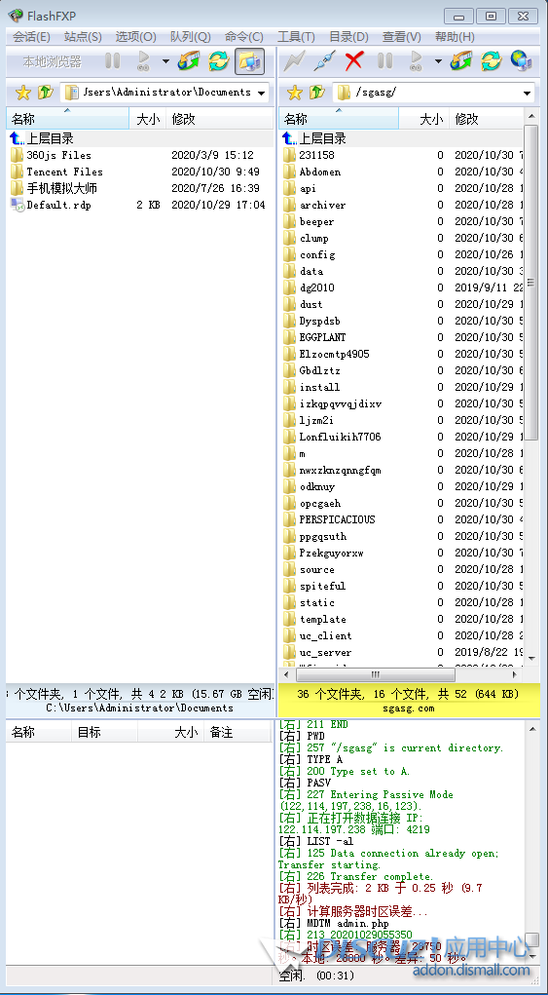Open the 站点(S) menu

(x=83, y=37)
